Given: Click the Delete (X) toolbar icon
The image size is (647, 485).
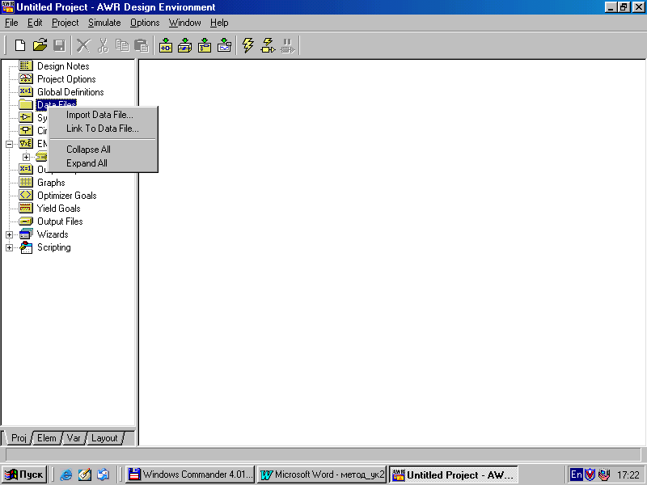Looking at the screenshot, I should point(83,45).
